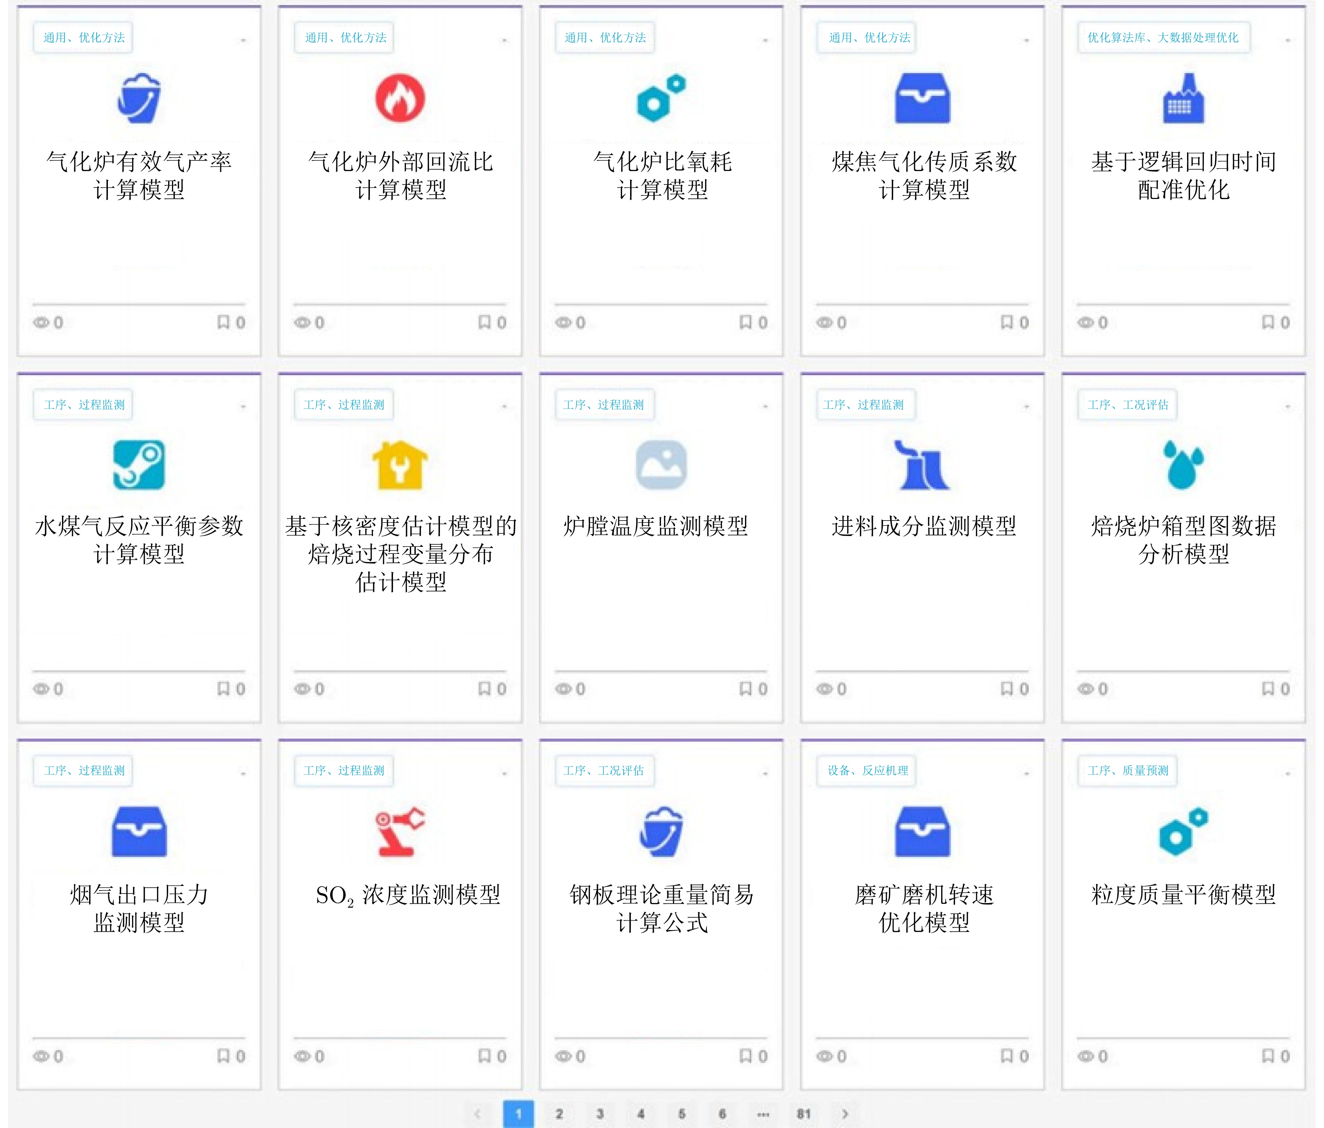Click the cooling tower icon on 进料成分监测模型
This screenshot has height=1128, width=1324.
pyautogui.click(x=922, y=465)
